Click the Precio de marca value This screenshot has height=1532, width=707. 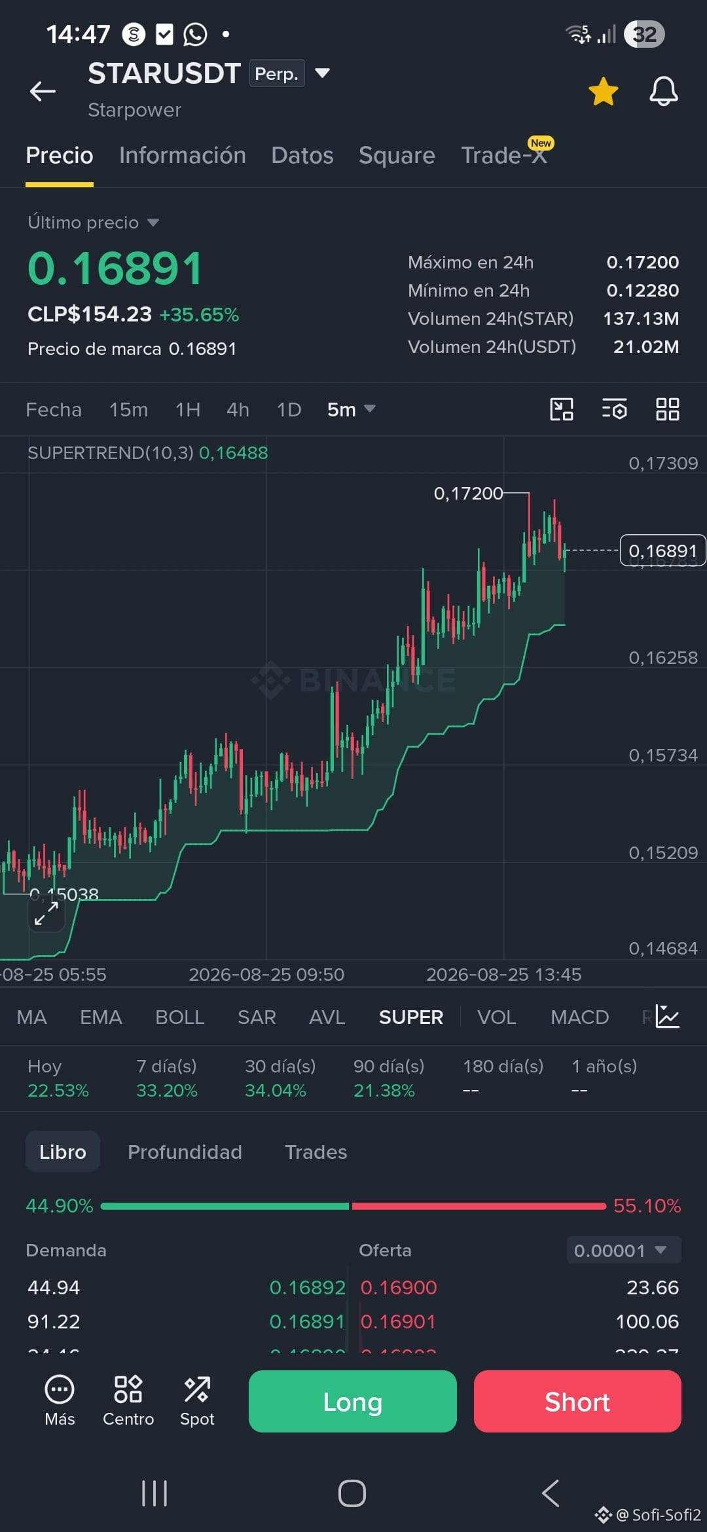[x=202, y=348]
